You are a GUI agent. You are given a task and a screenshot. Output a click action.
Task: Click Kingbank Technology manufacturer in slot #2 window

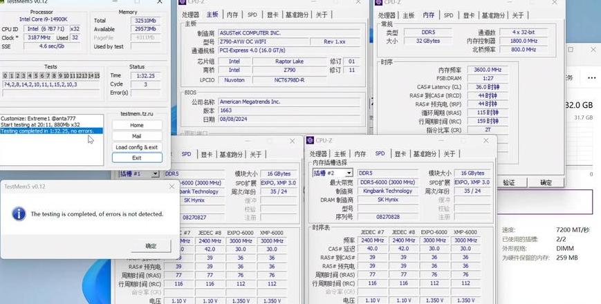[x=388, y=191]
